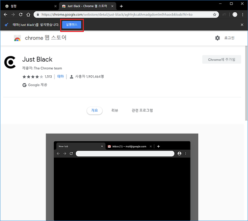Click the Just Black title heading
248x221 pixels.
[37, 60]
